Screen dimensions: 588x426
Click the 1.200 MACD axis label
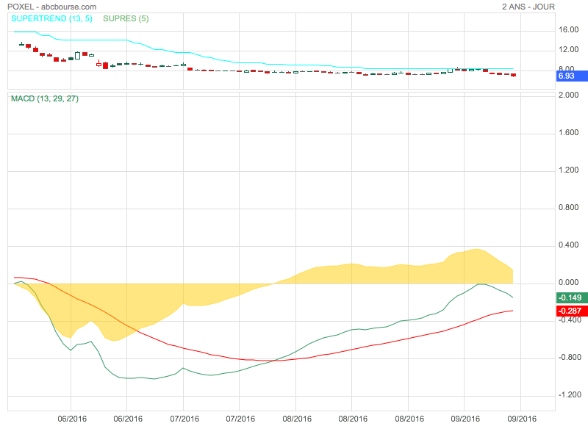tap(568, 170)
